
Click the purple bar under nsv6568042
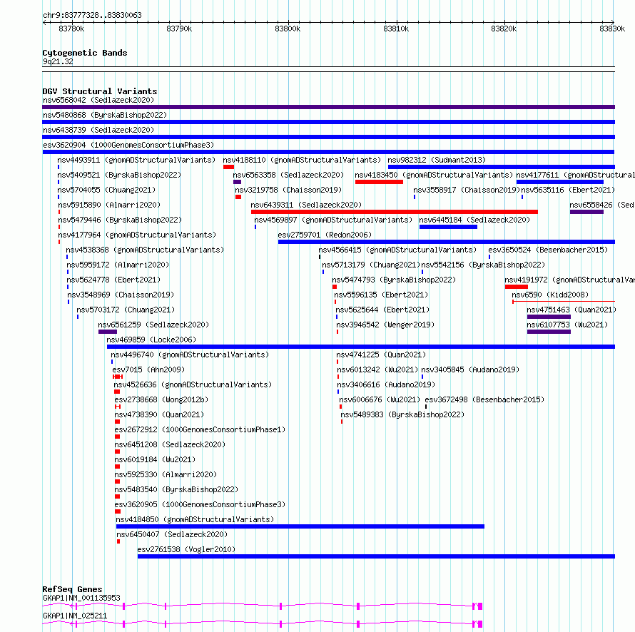(328, 107)
